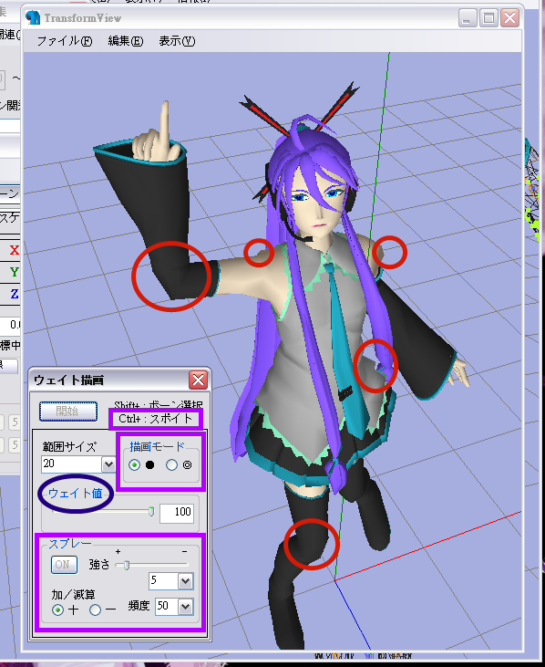The image size is (545, 667).
Task: Toggle the スプレー ON button
Action: point(64,565)
